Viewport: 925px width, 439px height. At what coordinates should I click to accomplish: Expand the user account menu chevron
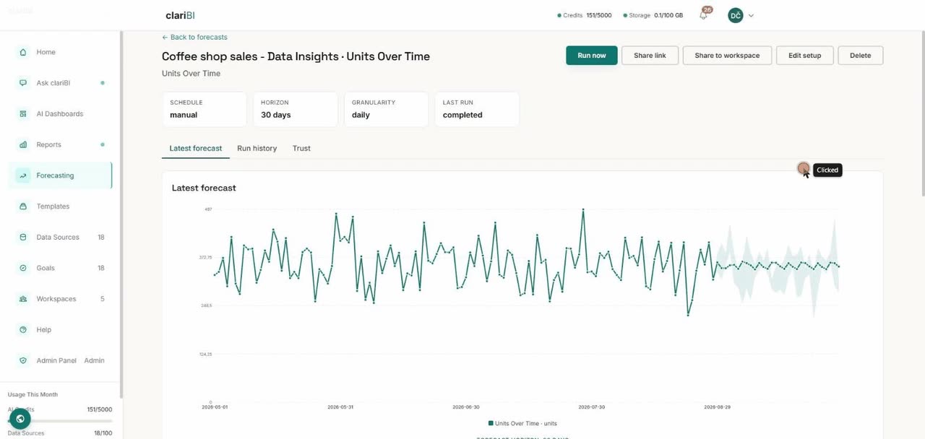point(751,15)
